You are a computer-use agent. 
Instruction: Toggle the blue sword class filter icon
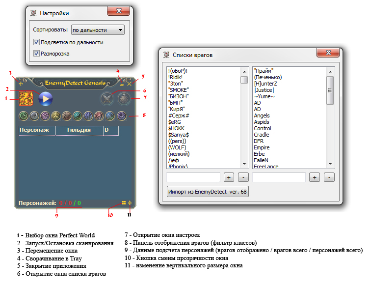(x=88, y=116)
